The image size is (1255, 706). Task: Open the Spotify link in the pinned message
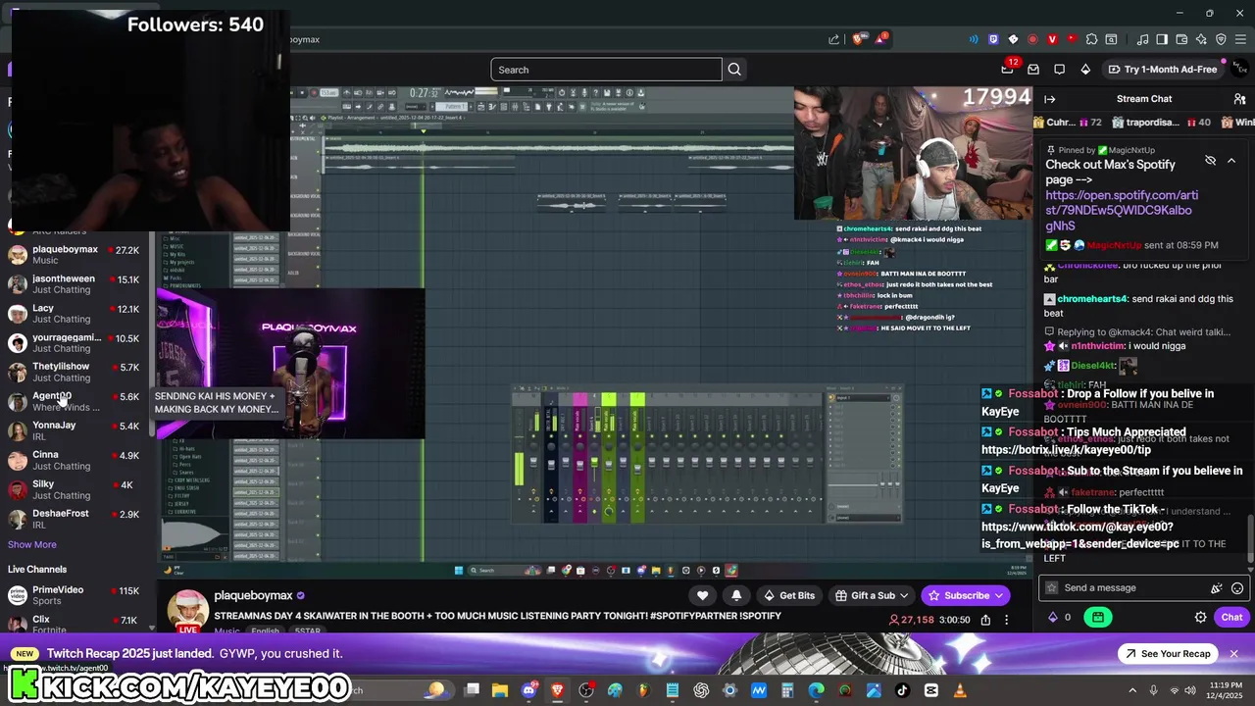(x=1122, y=210)
